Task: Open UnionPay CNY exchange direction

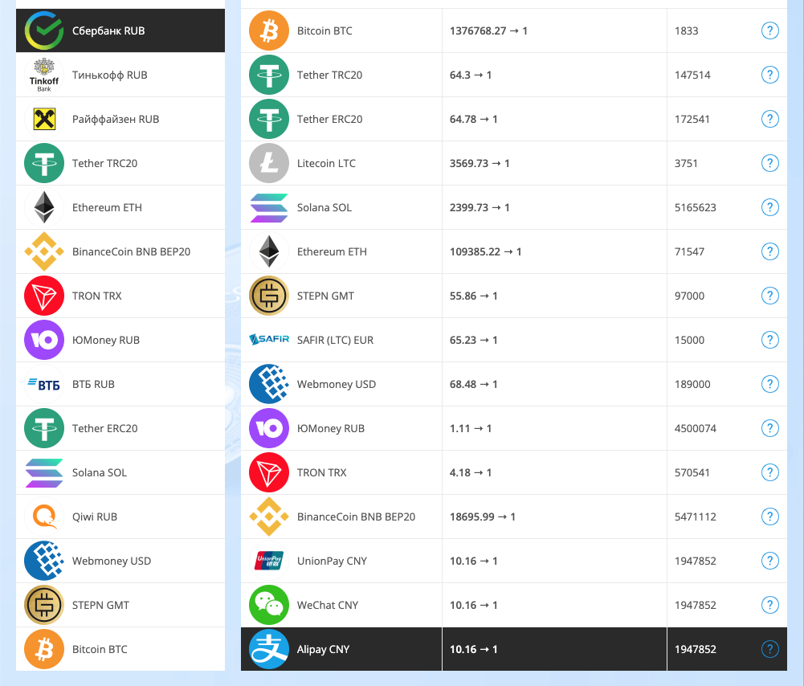Action: (x=514, y=561)
